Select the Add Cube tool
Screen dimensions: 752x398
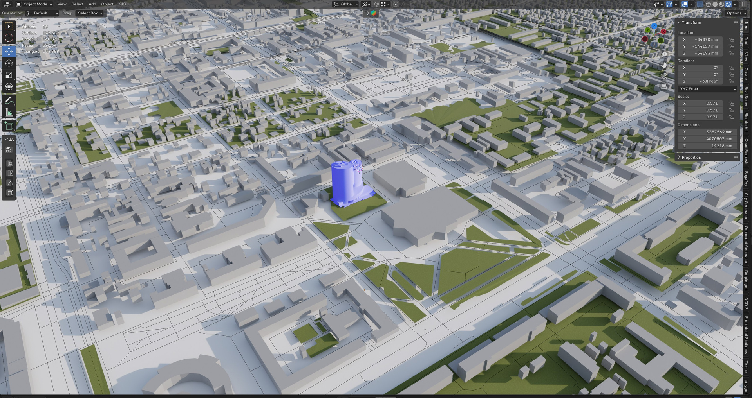pos(9,126)
